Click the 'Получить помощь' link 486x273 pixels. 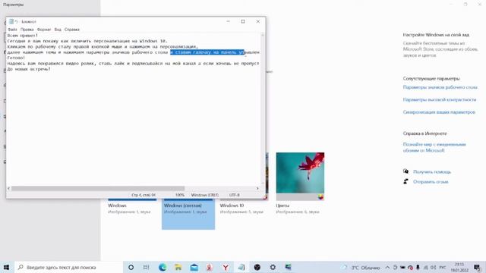coord(432,172)
